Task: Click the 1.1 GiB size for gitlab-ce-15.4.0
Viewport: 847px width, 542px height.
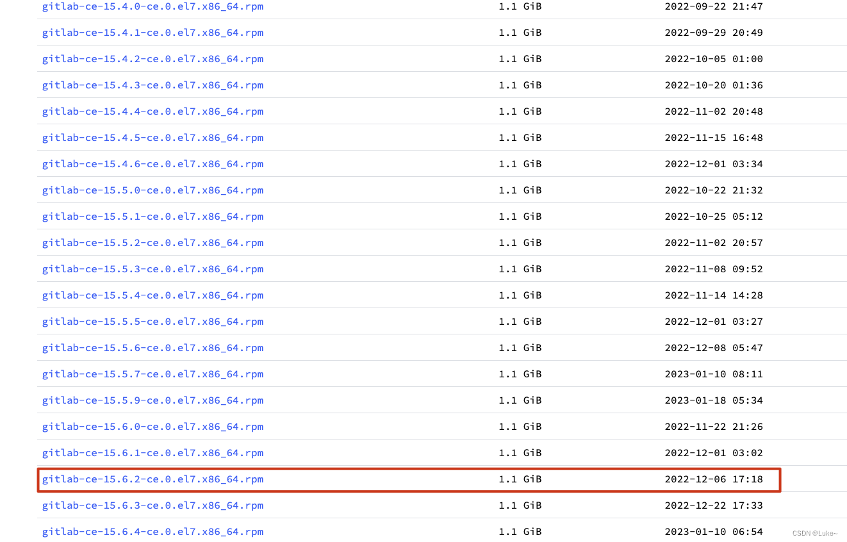Action: pos(520,6)
